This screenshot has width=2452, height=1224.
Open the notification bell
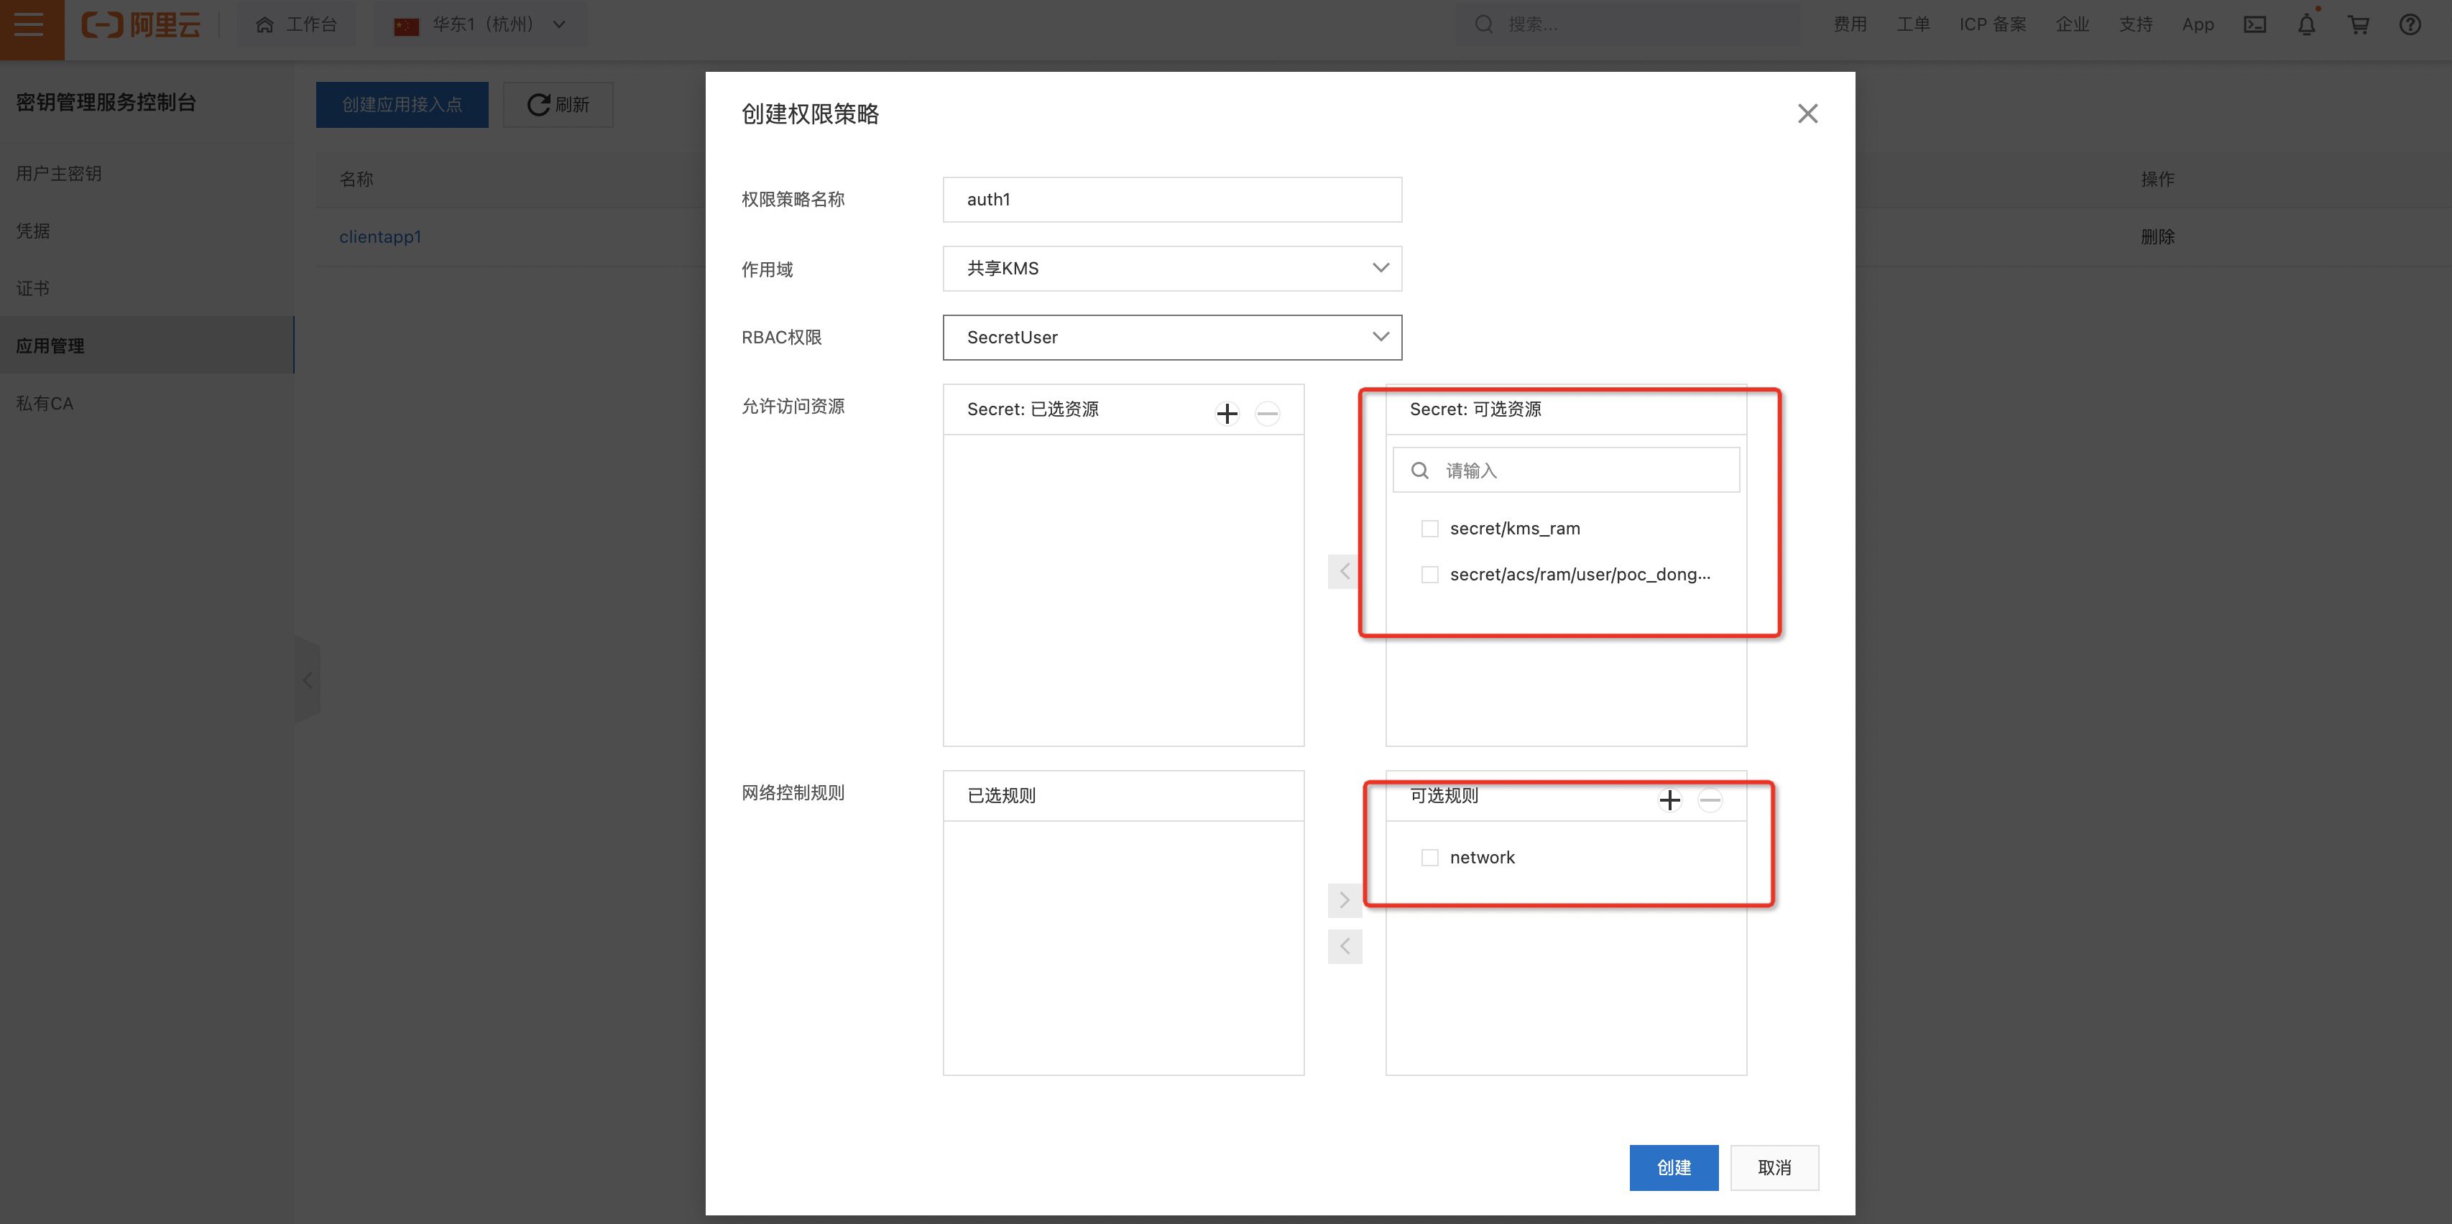tap(2306, 24)
